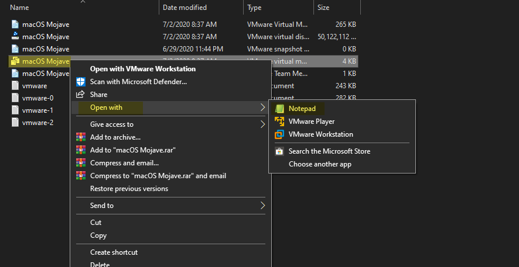Viewport: 519px width, 267px height.
Task: Click the vmware-1 document icon
Action: 15,110
